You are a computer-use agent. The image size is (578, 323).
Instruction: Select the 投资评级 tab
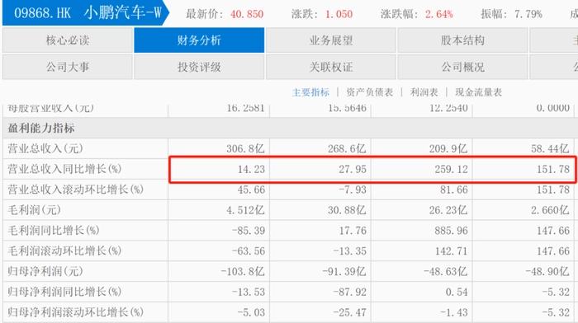pos(199,67)
